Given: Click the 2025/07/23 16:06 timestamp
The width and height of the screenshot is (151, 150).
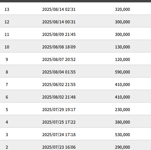Looking at the screenshot, I should coord(59,147).
